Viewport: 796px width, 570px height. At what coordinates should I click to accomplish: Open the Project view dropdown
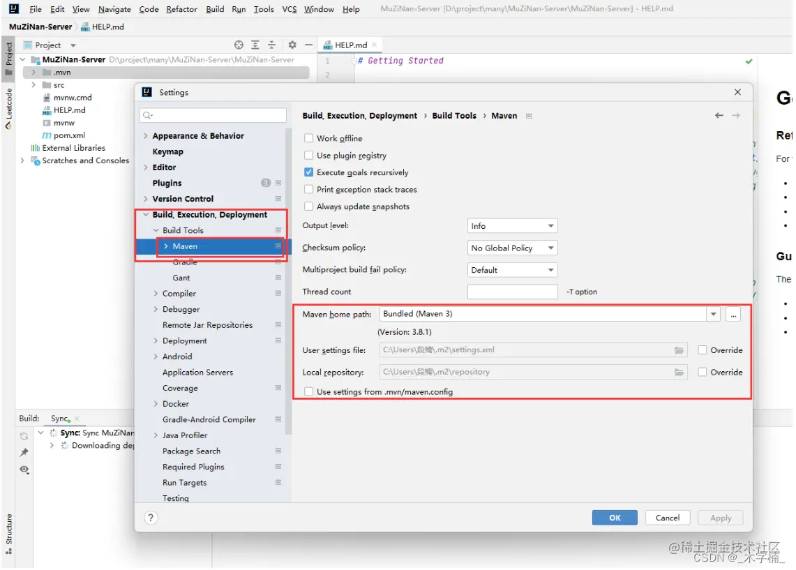click(73, 45)
